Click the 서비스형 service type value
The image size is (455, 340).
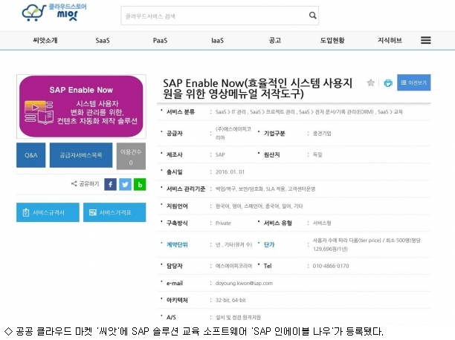click(322, 223)
